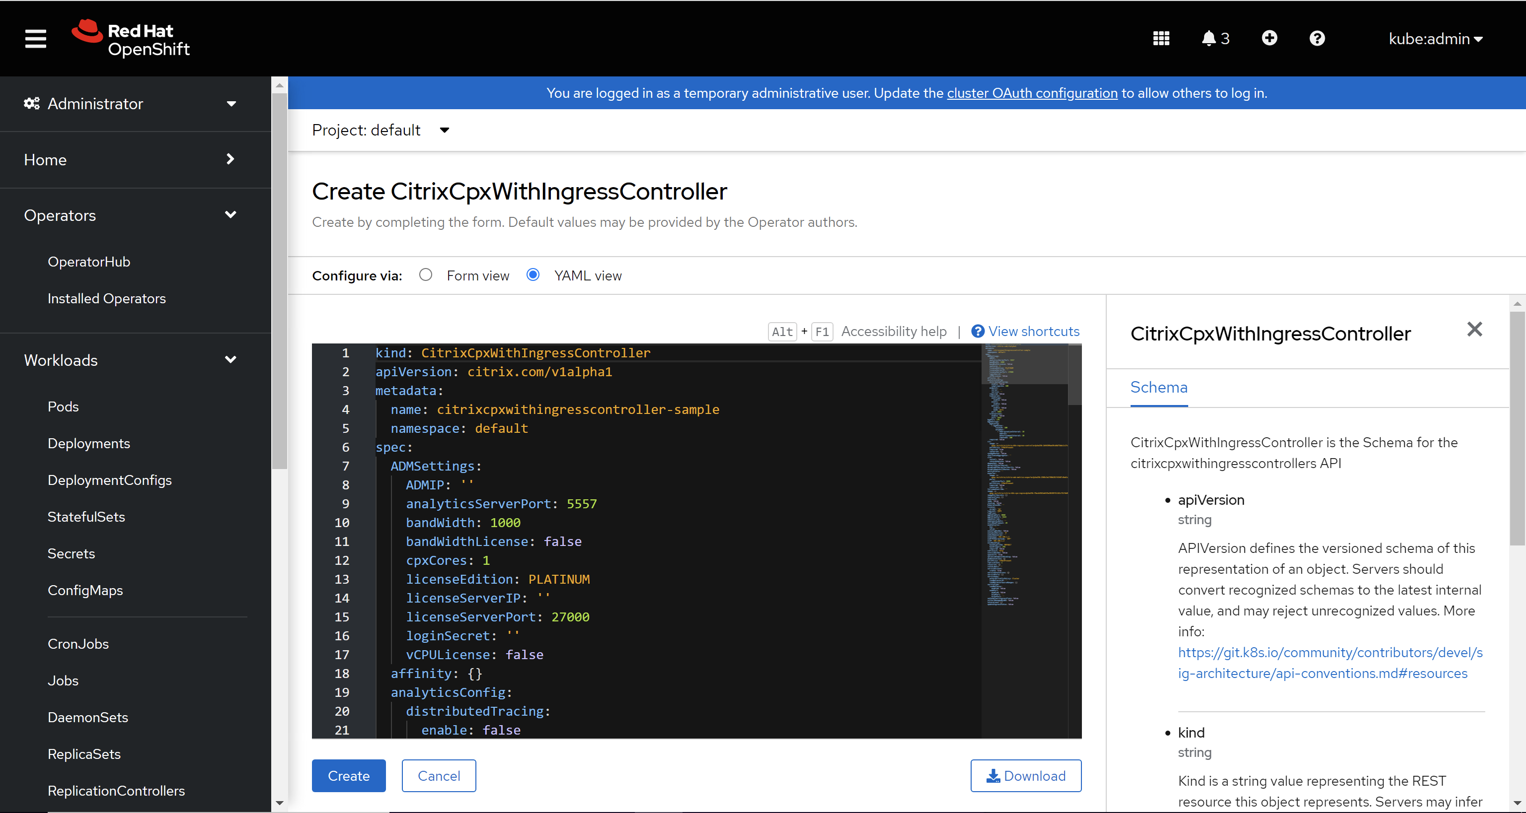Click the sidebar scroll-up arrow
The height and width of the screenshot is (813, 1526).
(279, 84)
